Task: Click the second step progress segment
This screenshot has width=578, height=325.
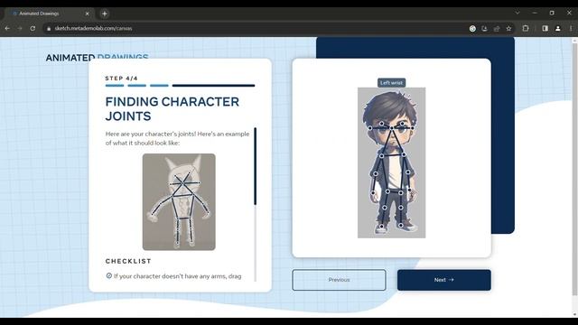Action: pos(136,86)
